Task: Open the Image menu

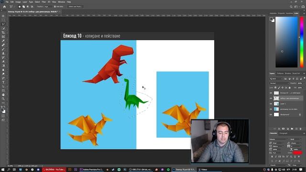Action: pyautogui.click(x=18, y=2)
